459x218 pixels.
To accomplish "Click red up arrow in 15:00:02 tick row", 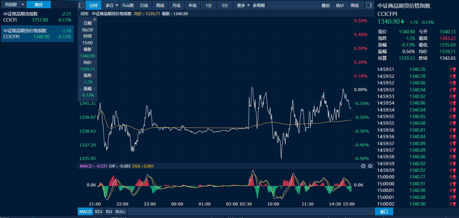I will pyautogui.click(x=454, y=204).
